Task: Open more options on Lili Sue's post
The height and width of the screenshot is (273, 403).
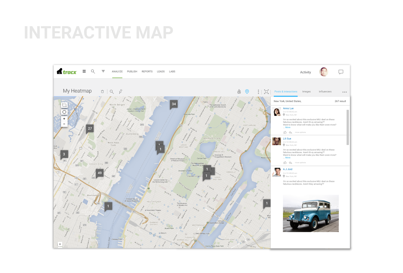Action: click(x=300, y=163)
